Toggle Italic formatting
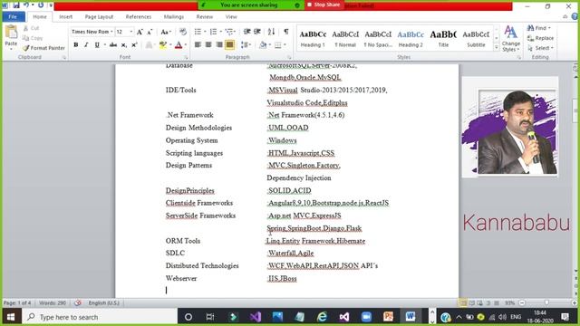This screenshot has height=326, width=580. (86, 45)
